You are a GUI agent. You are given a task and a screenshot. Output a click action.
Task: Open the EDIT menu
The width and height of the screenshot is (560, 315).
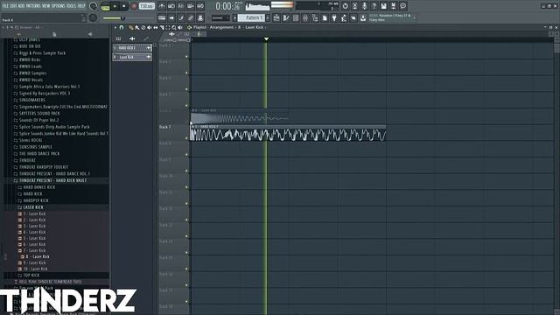click(x=14, y=6)
